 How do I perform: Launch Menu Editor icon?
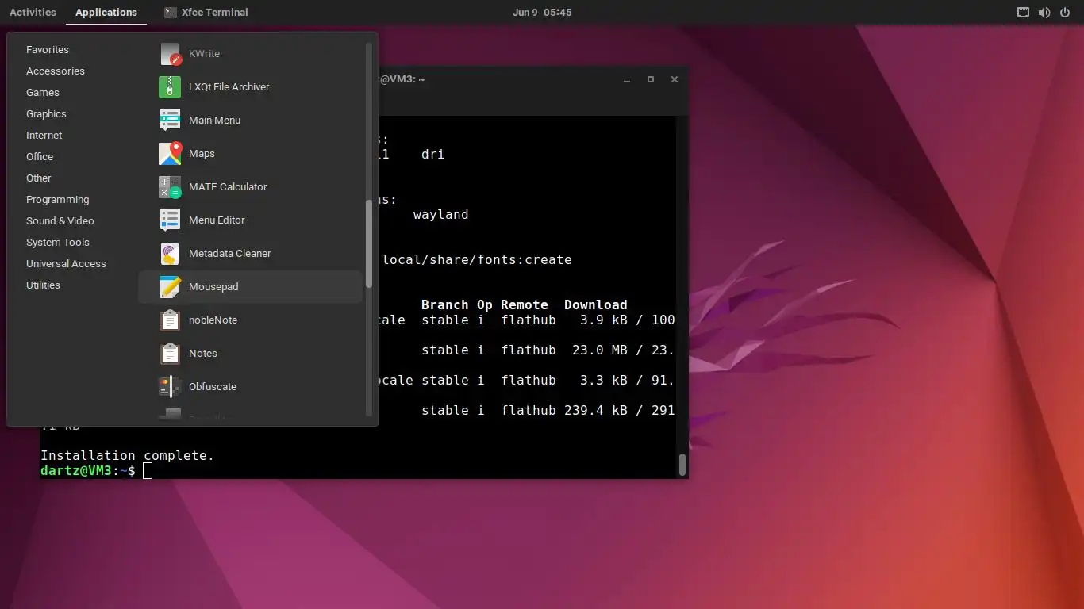click(171, 220)
